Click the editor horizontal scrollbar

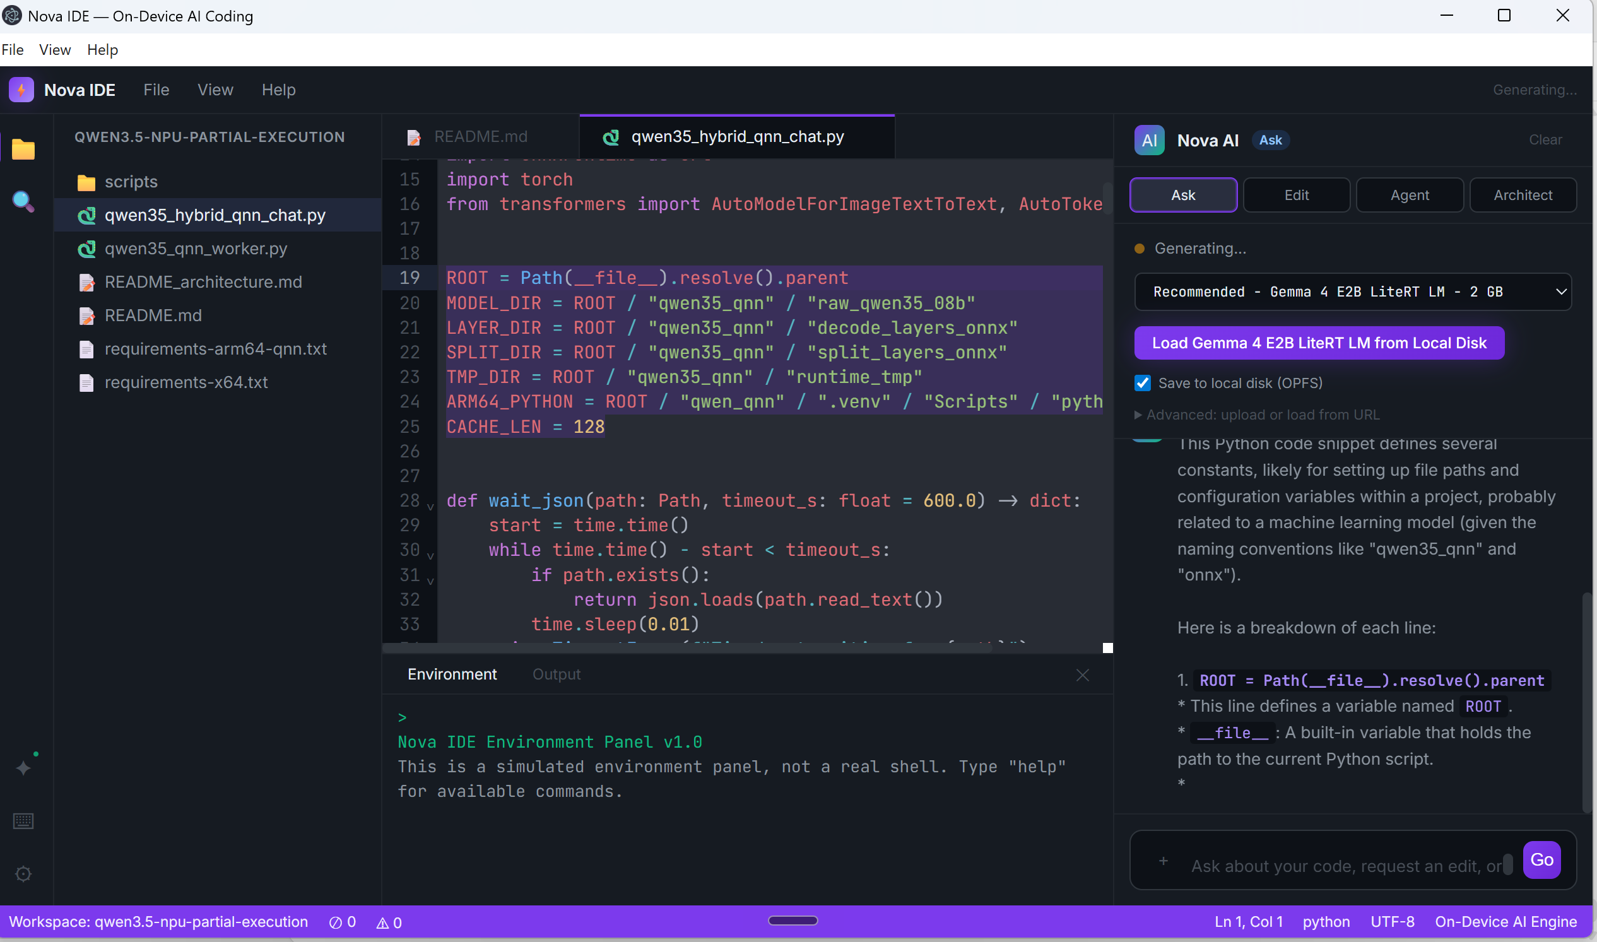688,647
